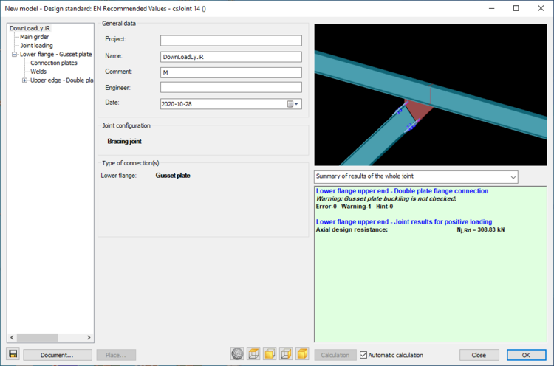
Task: Open Connection plates in the tree
Action: coord(53,63)
